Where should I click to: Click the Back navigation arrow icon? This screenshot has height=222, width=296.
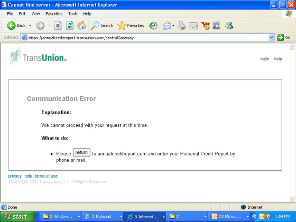coord(11,25)
